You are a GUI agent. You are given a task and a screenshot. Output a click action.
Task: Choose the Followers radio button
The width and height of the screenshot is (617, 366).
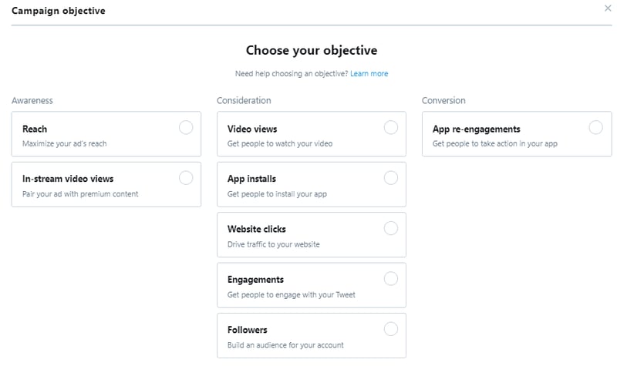pyautogui.click(x=391, y=329)
